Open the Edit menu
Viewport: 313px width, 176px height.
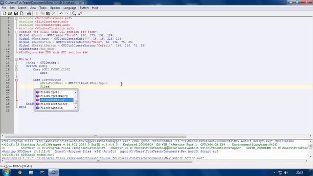(x=12, y=8)
